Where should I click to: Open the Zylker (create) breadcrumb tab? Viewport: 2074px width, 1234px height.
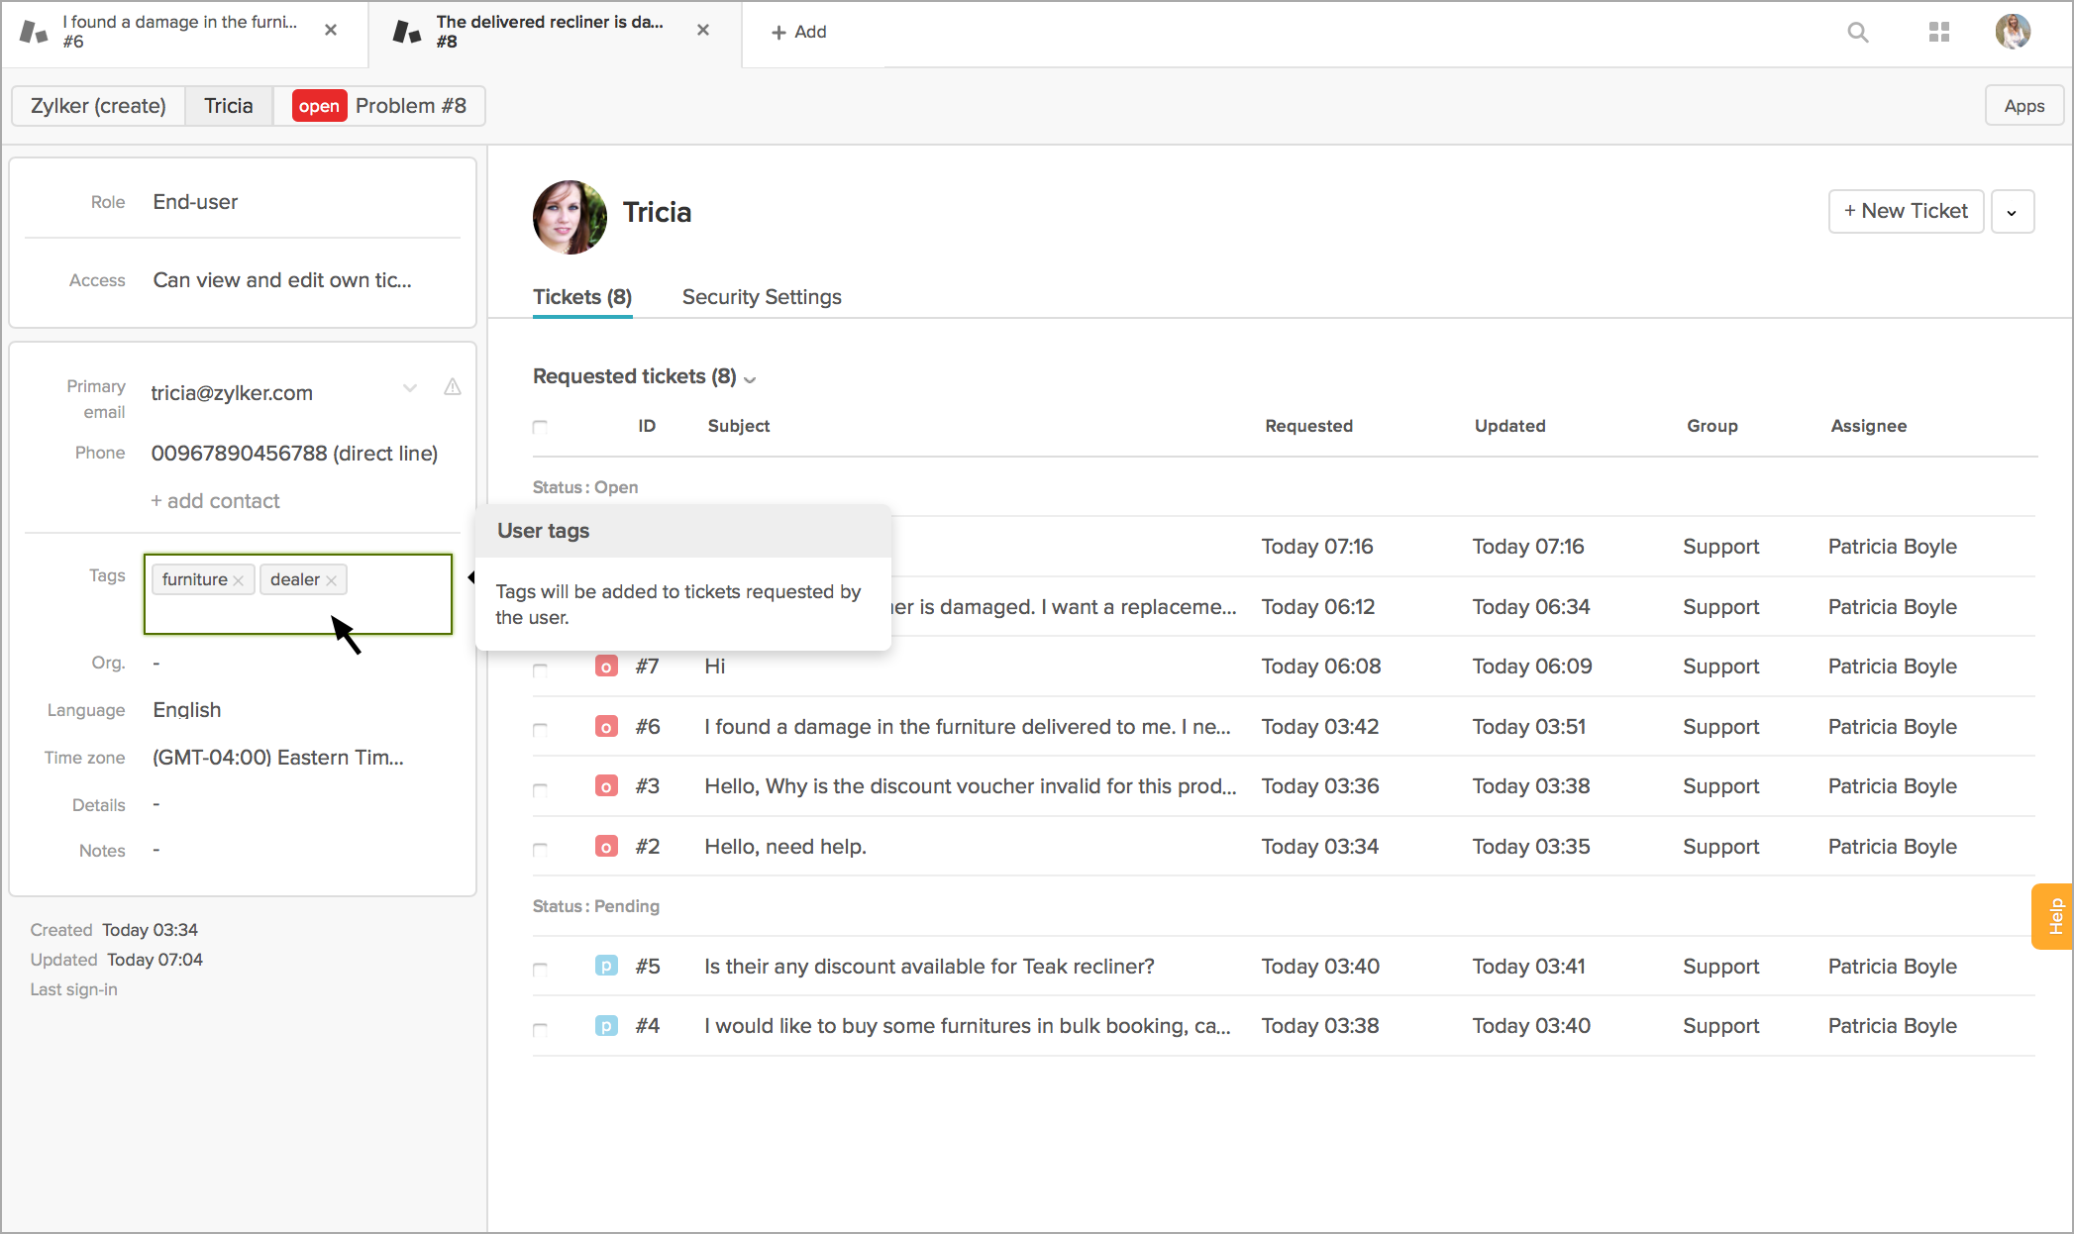point(98,106)
